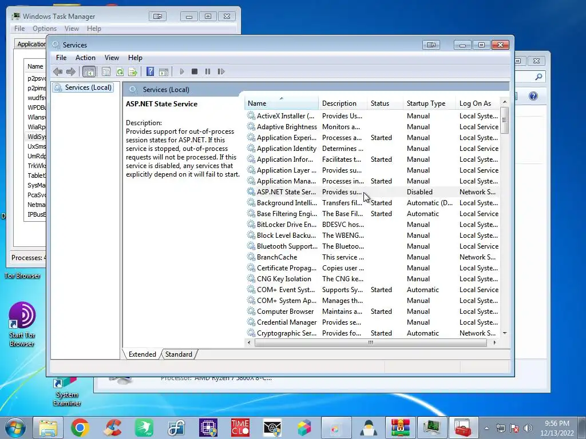The width and height of the screenshot is (586, 439).
Task: Click the horizontal scrollbar left arrow
Action: 250,342
